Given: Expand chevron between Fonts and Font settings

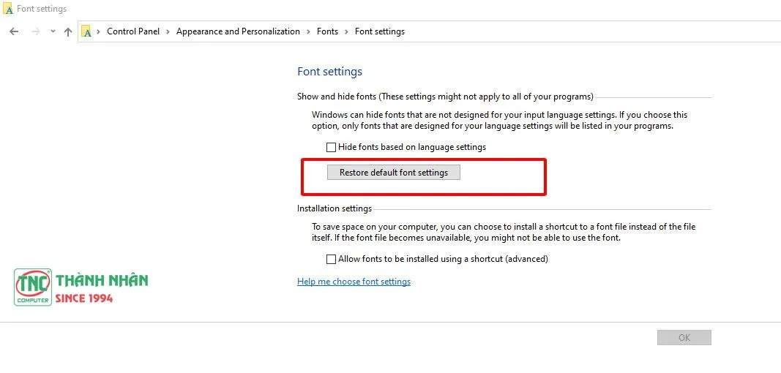Looking at the screenshot, I should pos(346,31).
